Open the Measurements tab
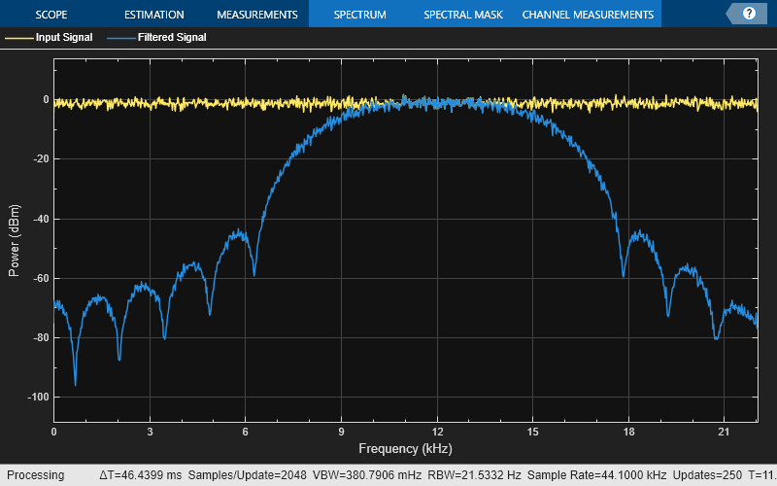Screen dimensions: 777x486 257,15
